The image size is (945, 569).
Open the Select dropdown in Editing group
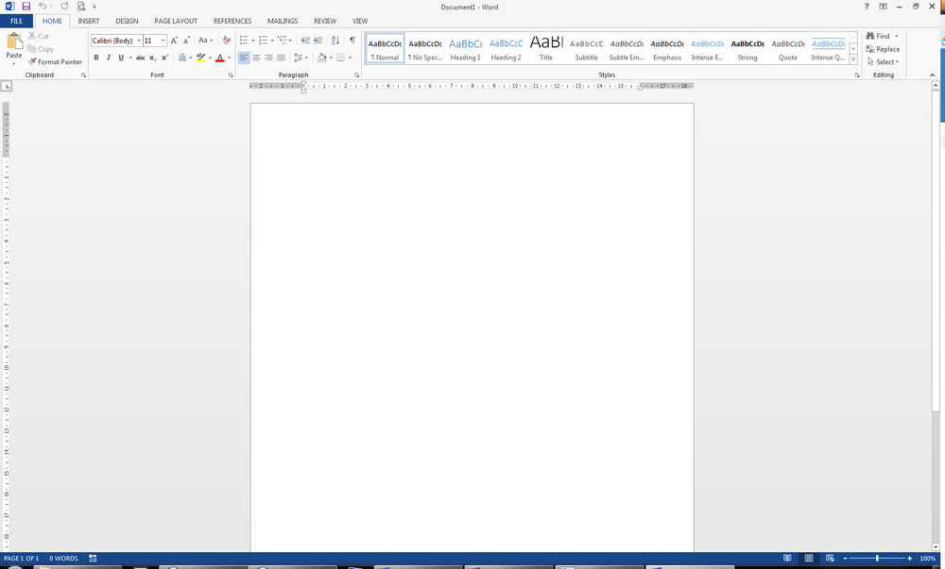[883, 62]
